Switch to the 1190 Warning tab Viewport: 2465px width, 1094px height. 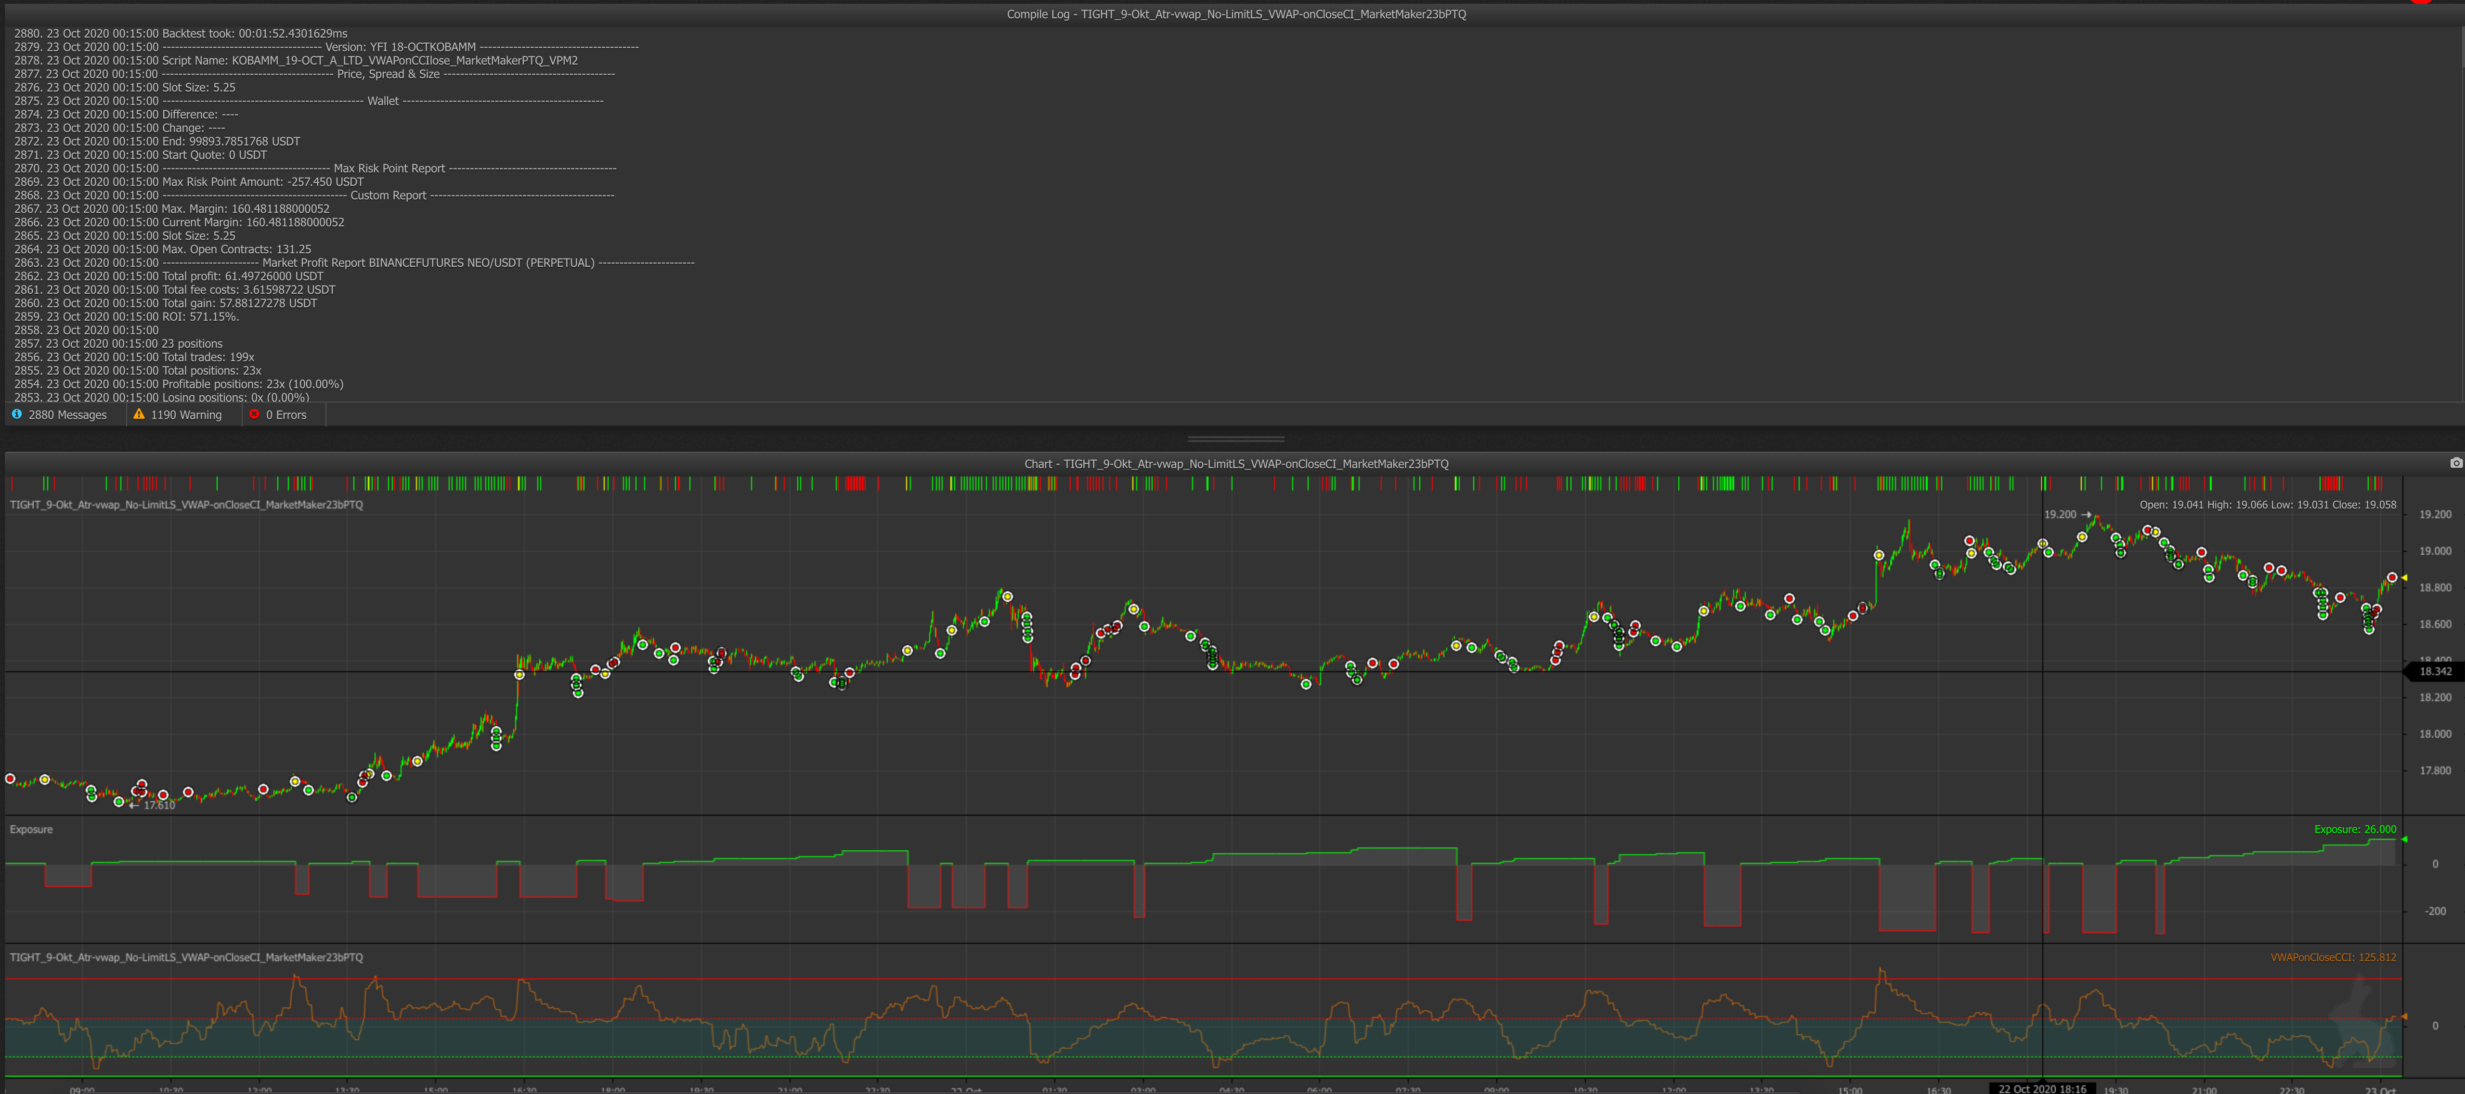pyautogui.click(x=177, y=415)
